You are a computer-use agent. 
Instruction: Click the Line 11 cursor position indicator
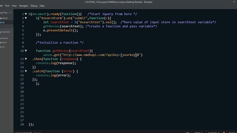coord(23,132)
